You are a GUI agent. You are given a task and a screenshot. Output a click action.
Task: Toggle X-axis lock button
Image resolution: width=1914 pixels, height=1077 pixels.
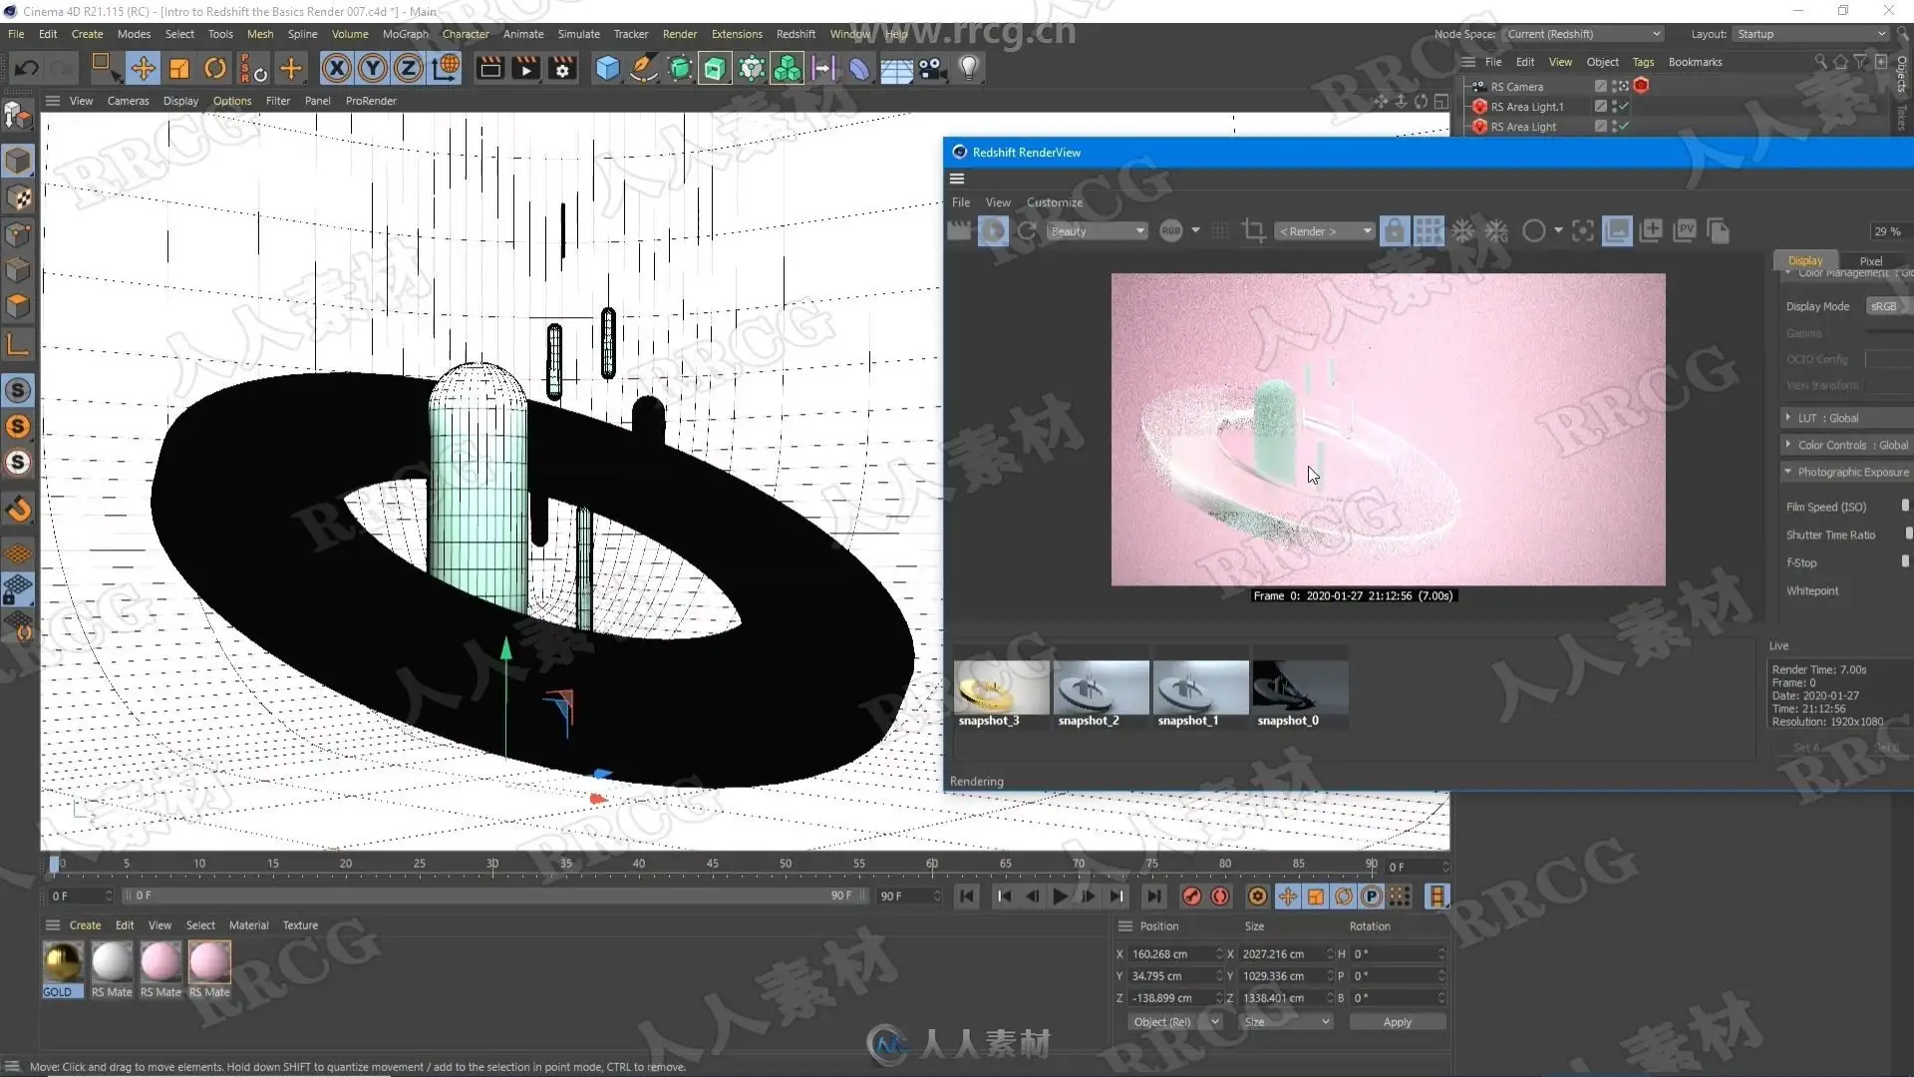(x=337, y=68)
